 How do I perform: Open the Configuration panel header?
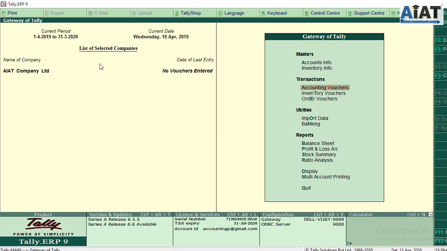pos(303,214)
